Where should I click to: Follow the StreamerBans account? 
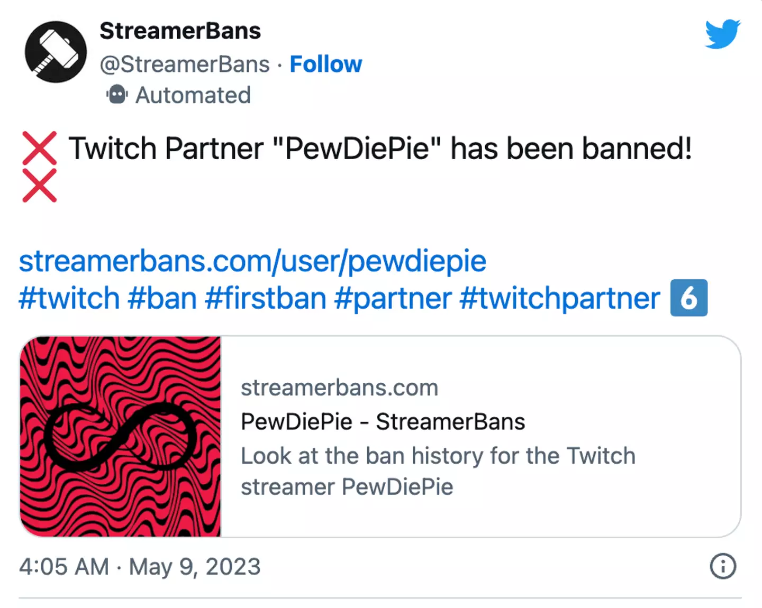tap(325, 65)
